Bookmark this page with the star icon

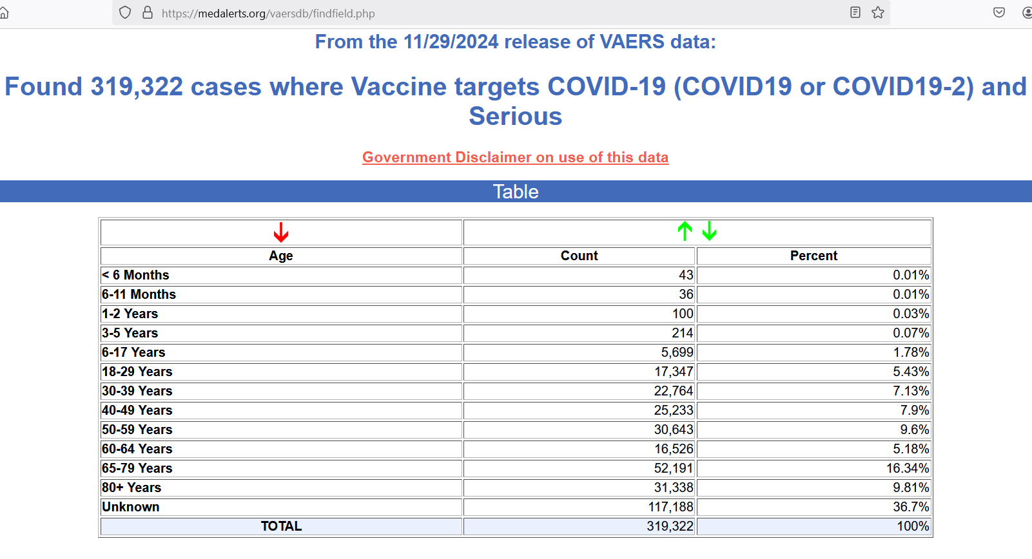(878, 12)
